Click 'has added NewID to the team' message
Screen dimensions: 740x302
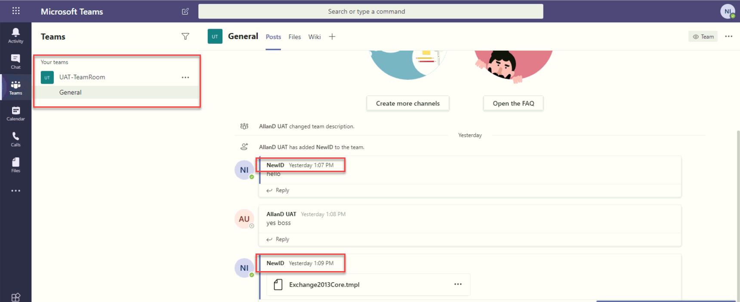311,147
